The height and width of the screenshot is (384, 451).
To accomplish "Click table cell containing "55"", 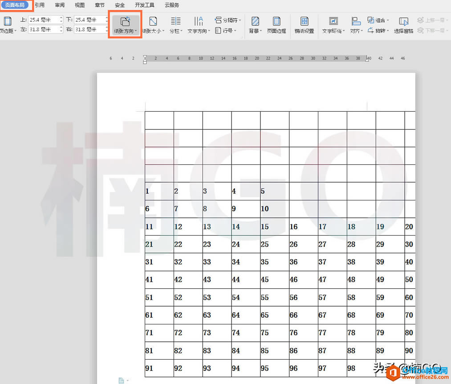I will point(275,297).
